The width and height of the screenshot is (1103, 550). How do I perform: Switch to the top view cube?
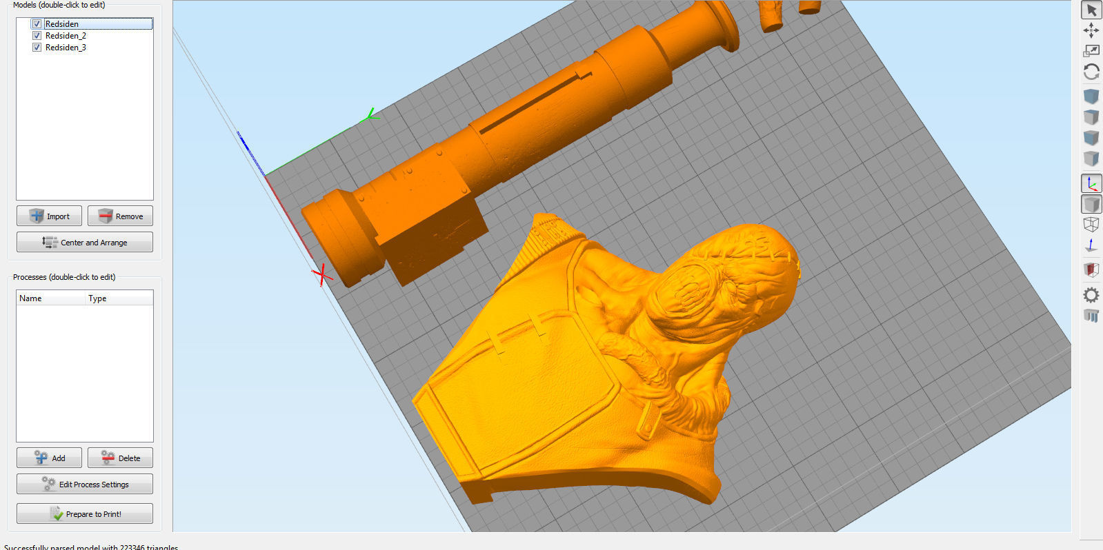tap(1091, 117)
